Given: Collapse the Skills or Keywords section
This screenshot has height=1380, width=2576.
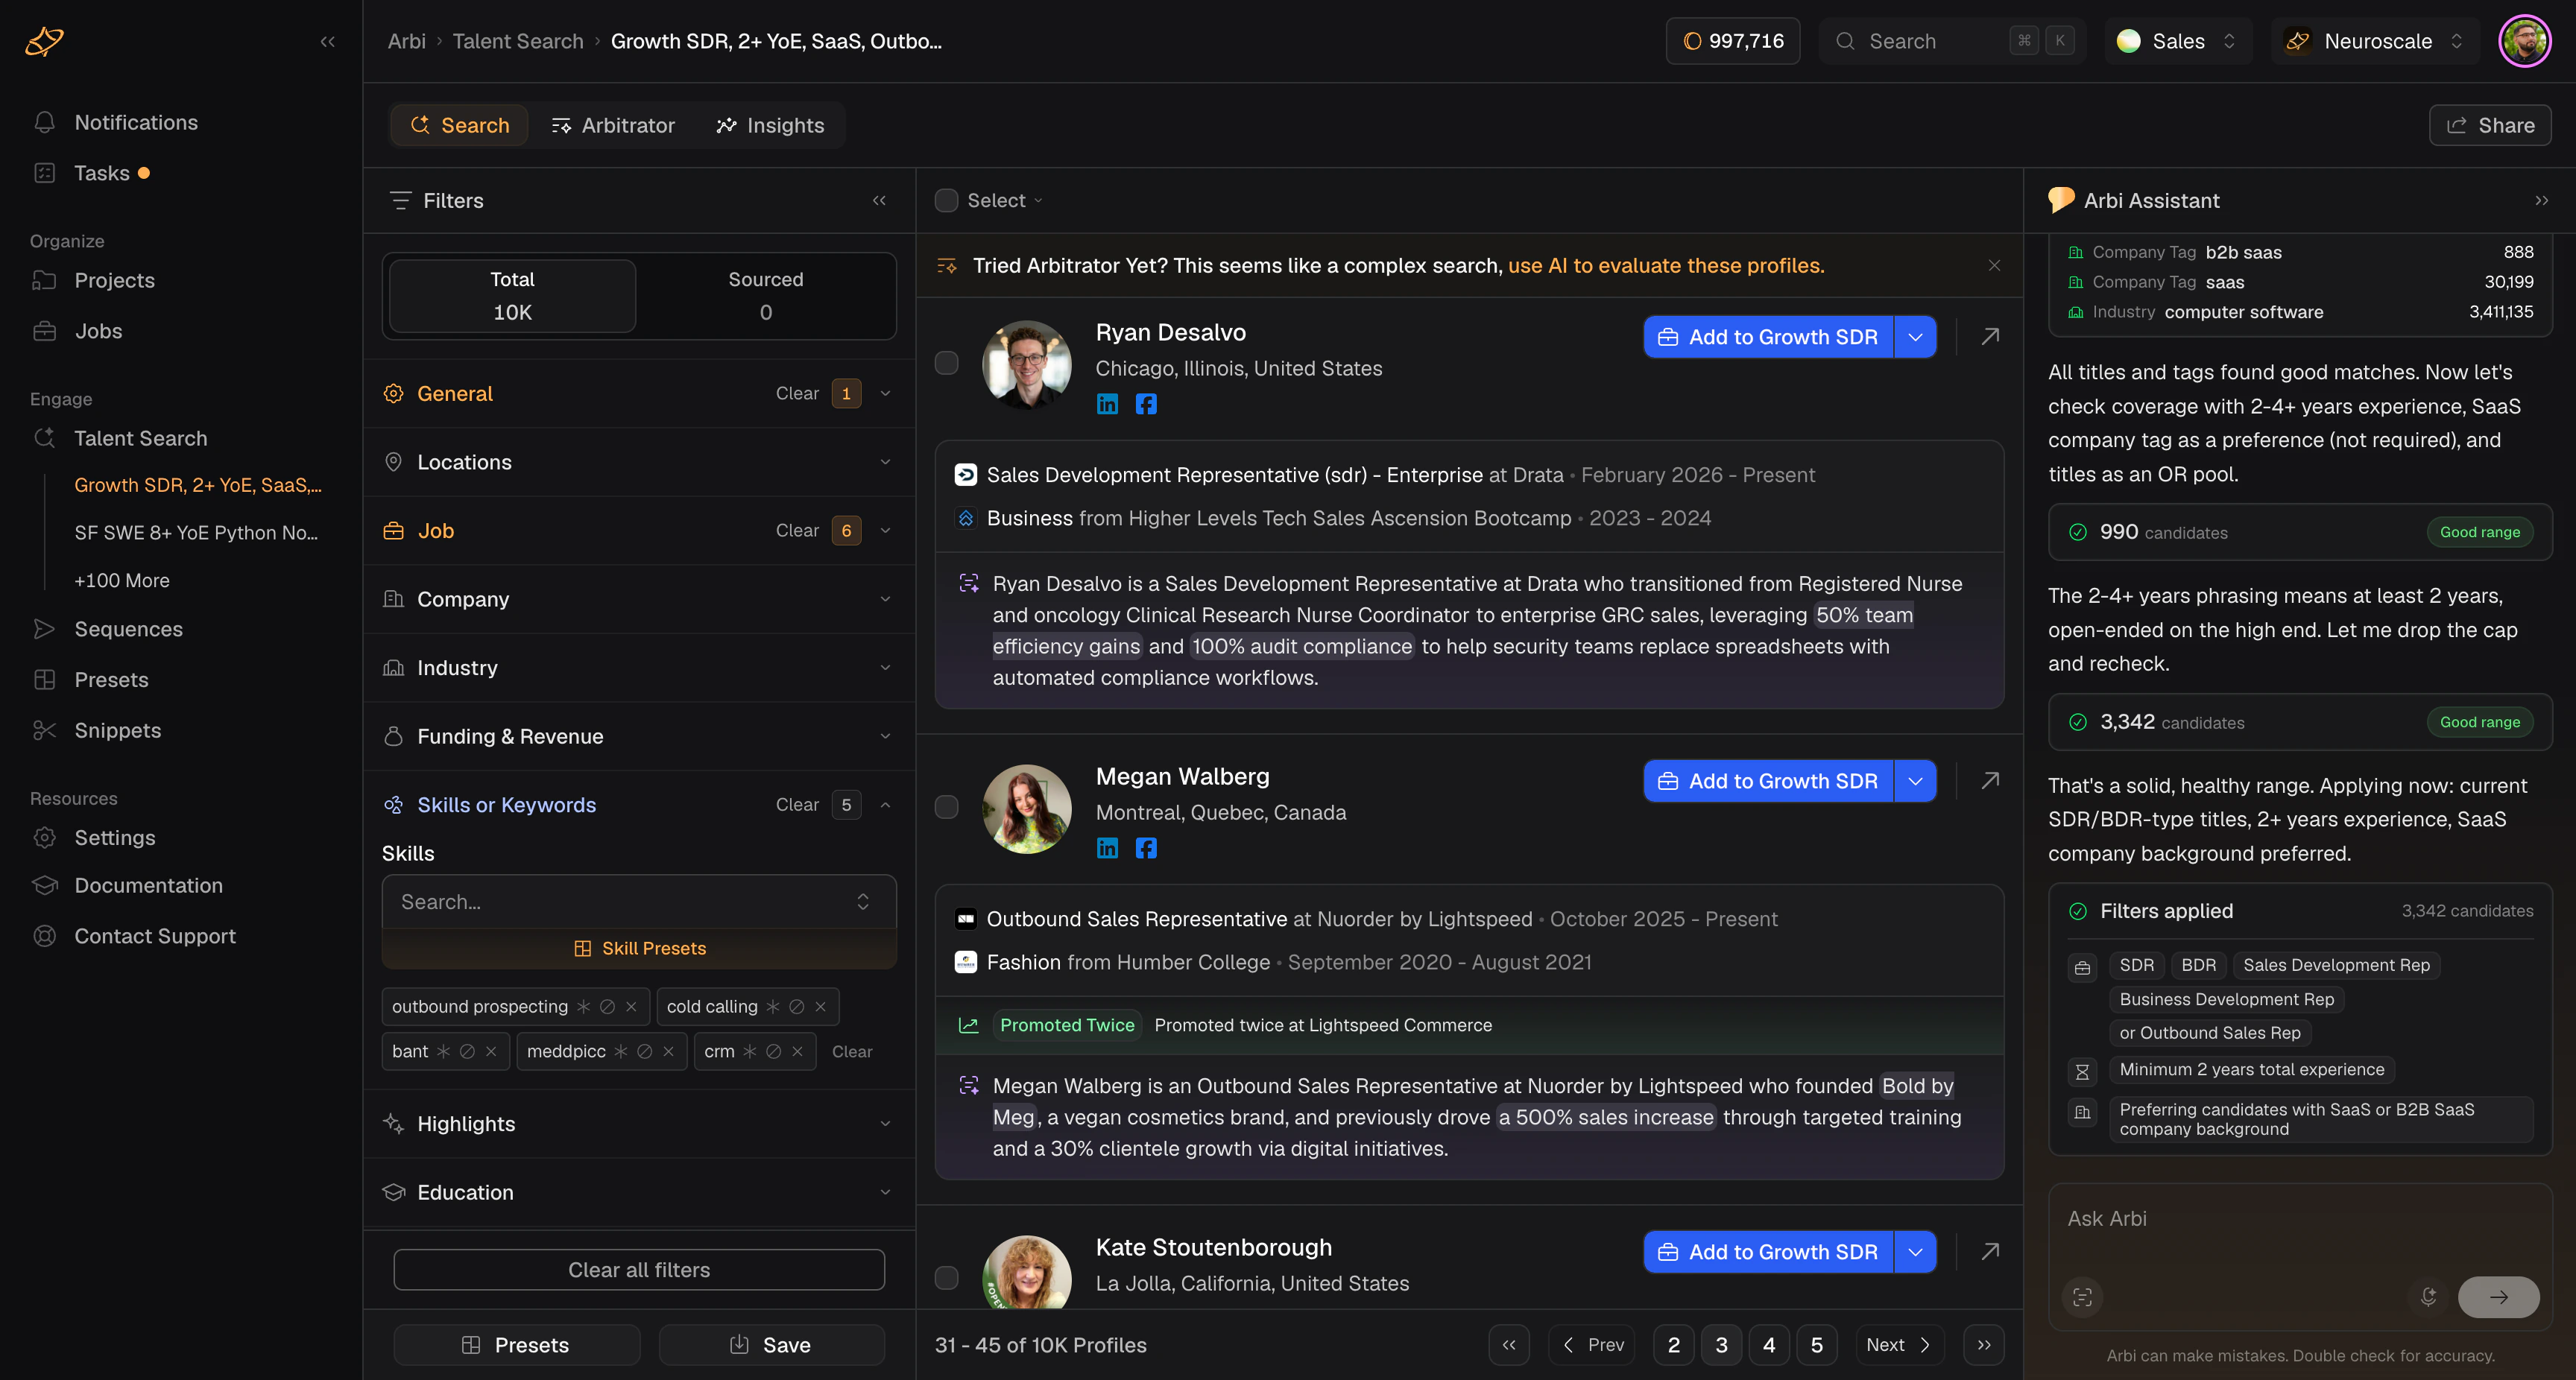Looking at the screenshot, I should [885, 806].
